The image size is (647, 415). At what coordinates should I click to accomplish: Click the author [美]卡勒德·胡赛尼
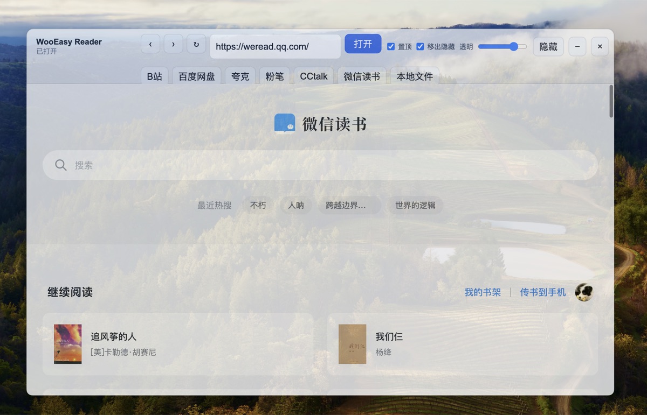tap(123, 352)
